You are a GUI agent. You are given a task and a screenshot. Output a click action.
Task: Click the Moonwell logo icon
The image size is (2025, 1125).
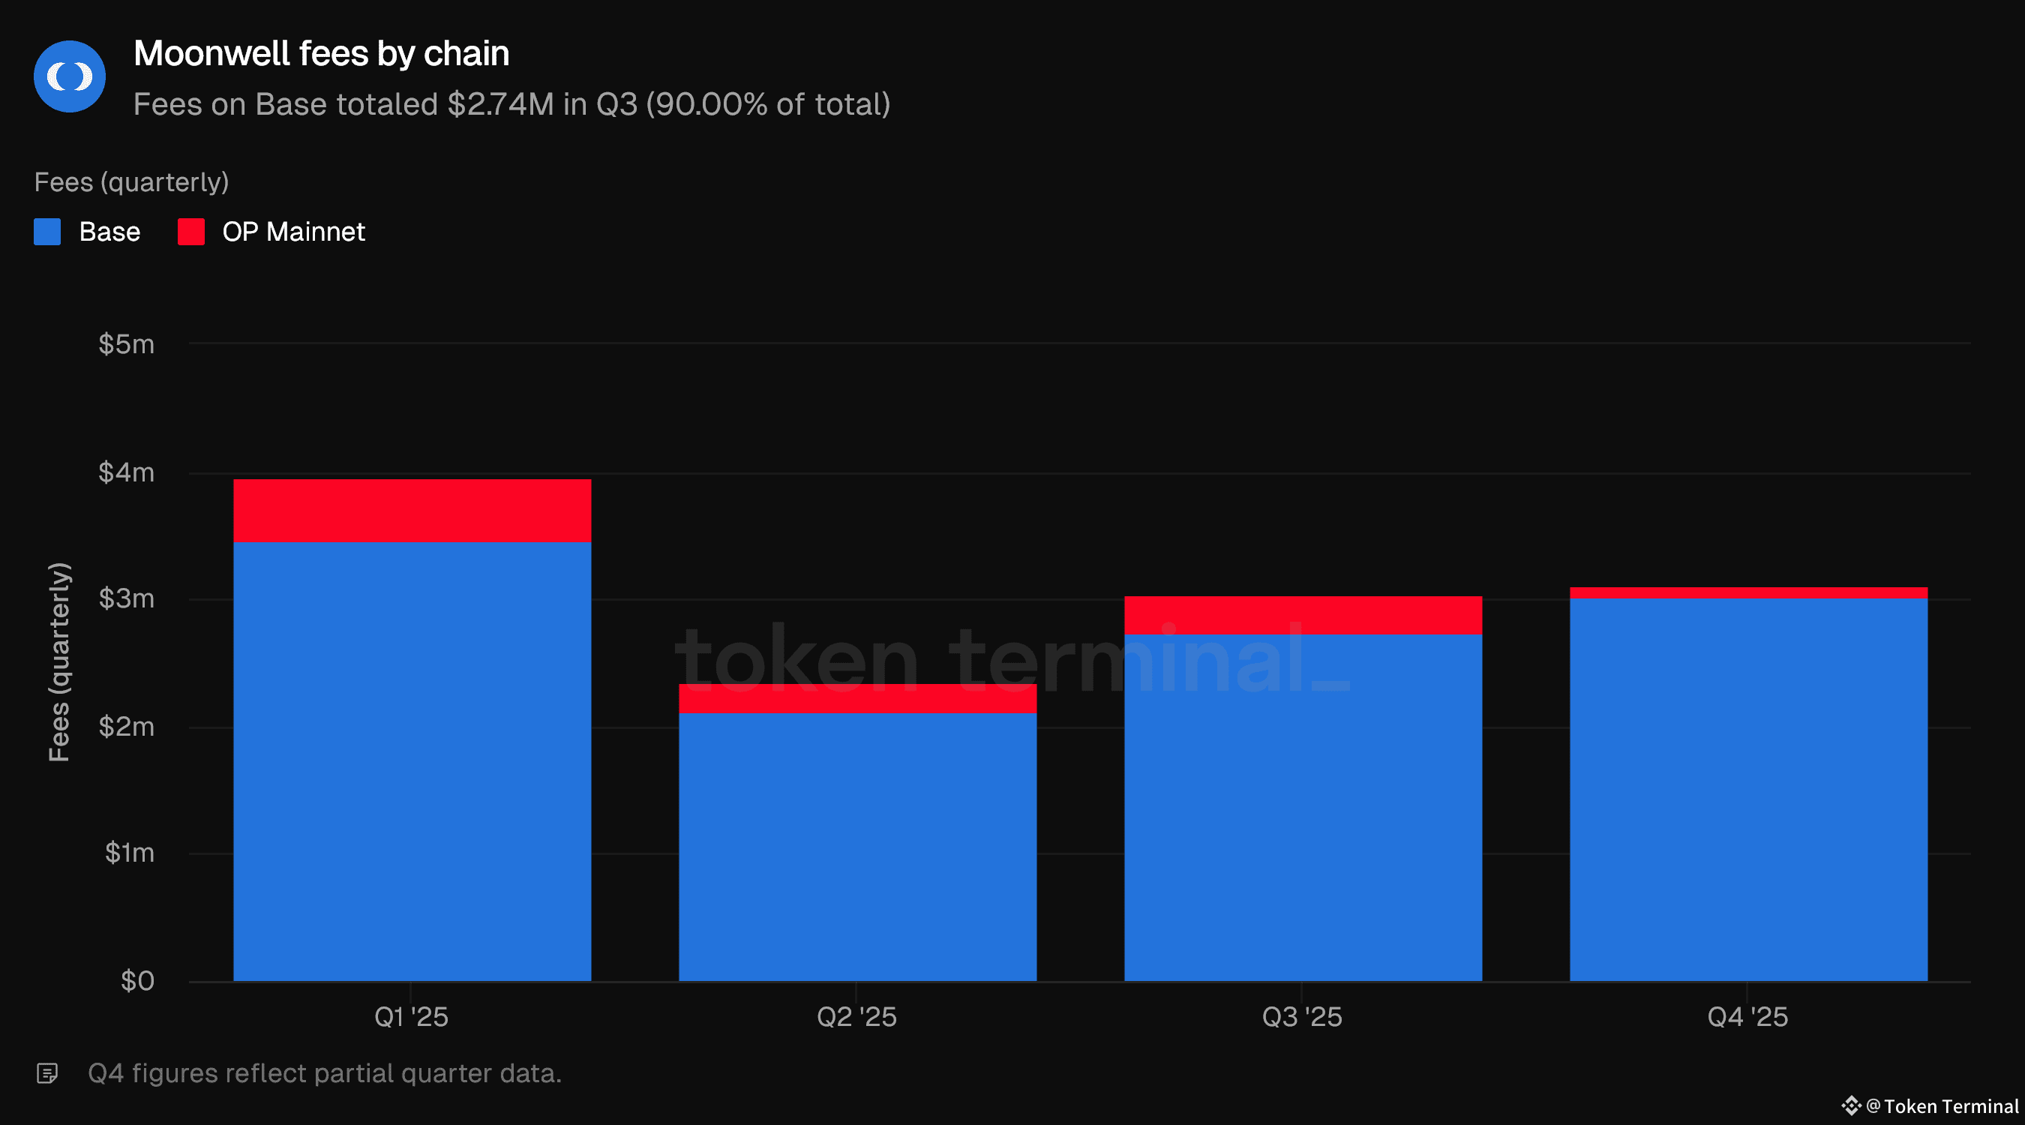(69, 76)
